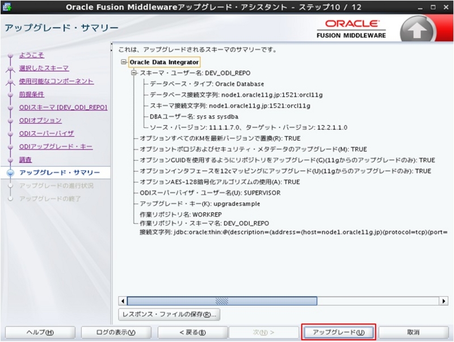
Task: Select the オプションすべてのKMを最新バージョンで置換(R) row
Action: 220,138
